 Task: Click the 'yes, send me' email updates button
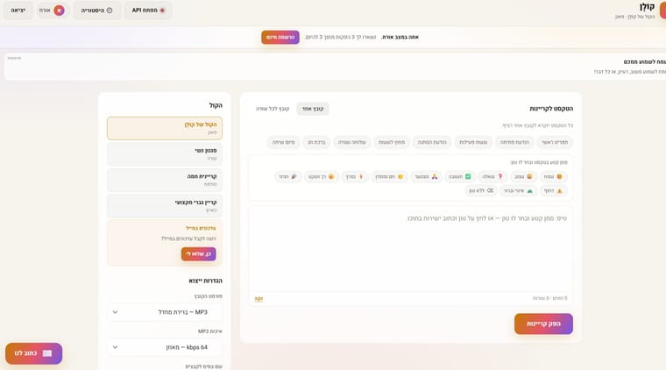coord(198,254)
